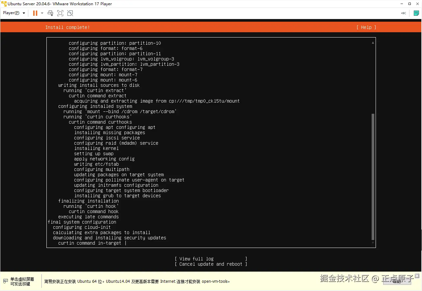Click the keyboard hint icon in the bottom bar
422x291 pixels.
5,281
